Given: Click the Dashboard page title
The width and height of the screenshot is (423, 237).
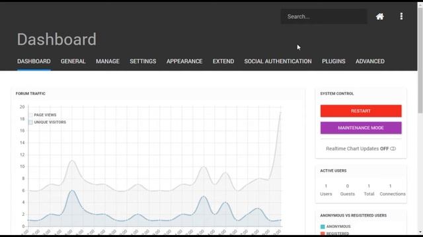Looking at the screenshot, I should point(57,39).
